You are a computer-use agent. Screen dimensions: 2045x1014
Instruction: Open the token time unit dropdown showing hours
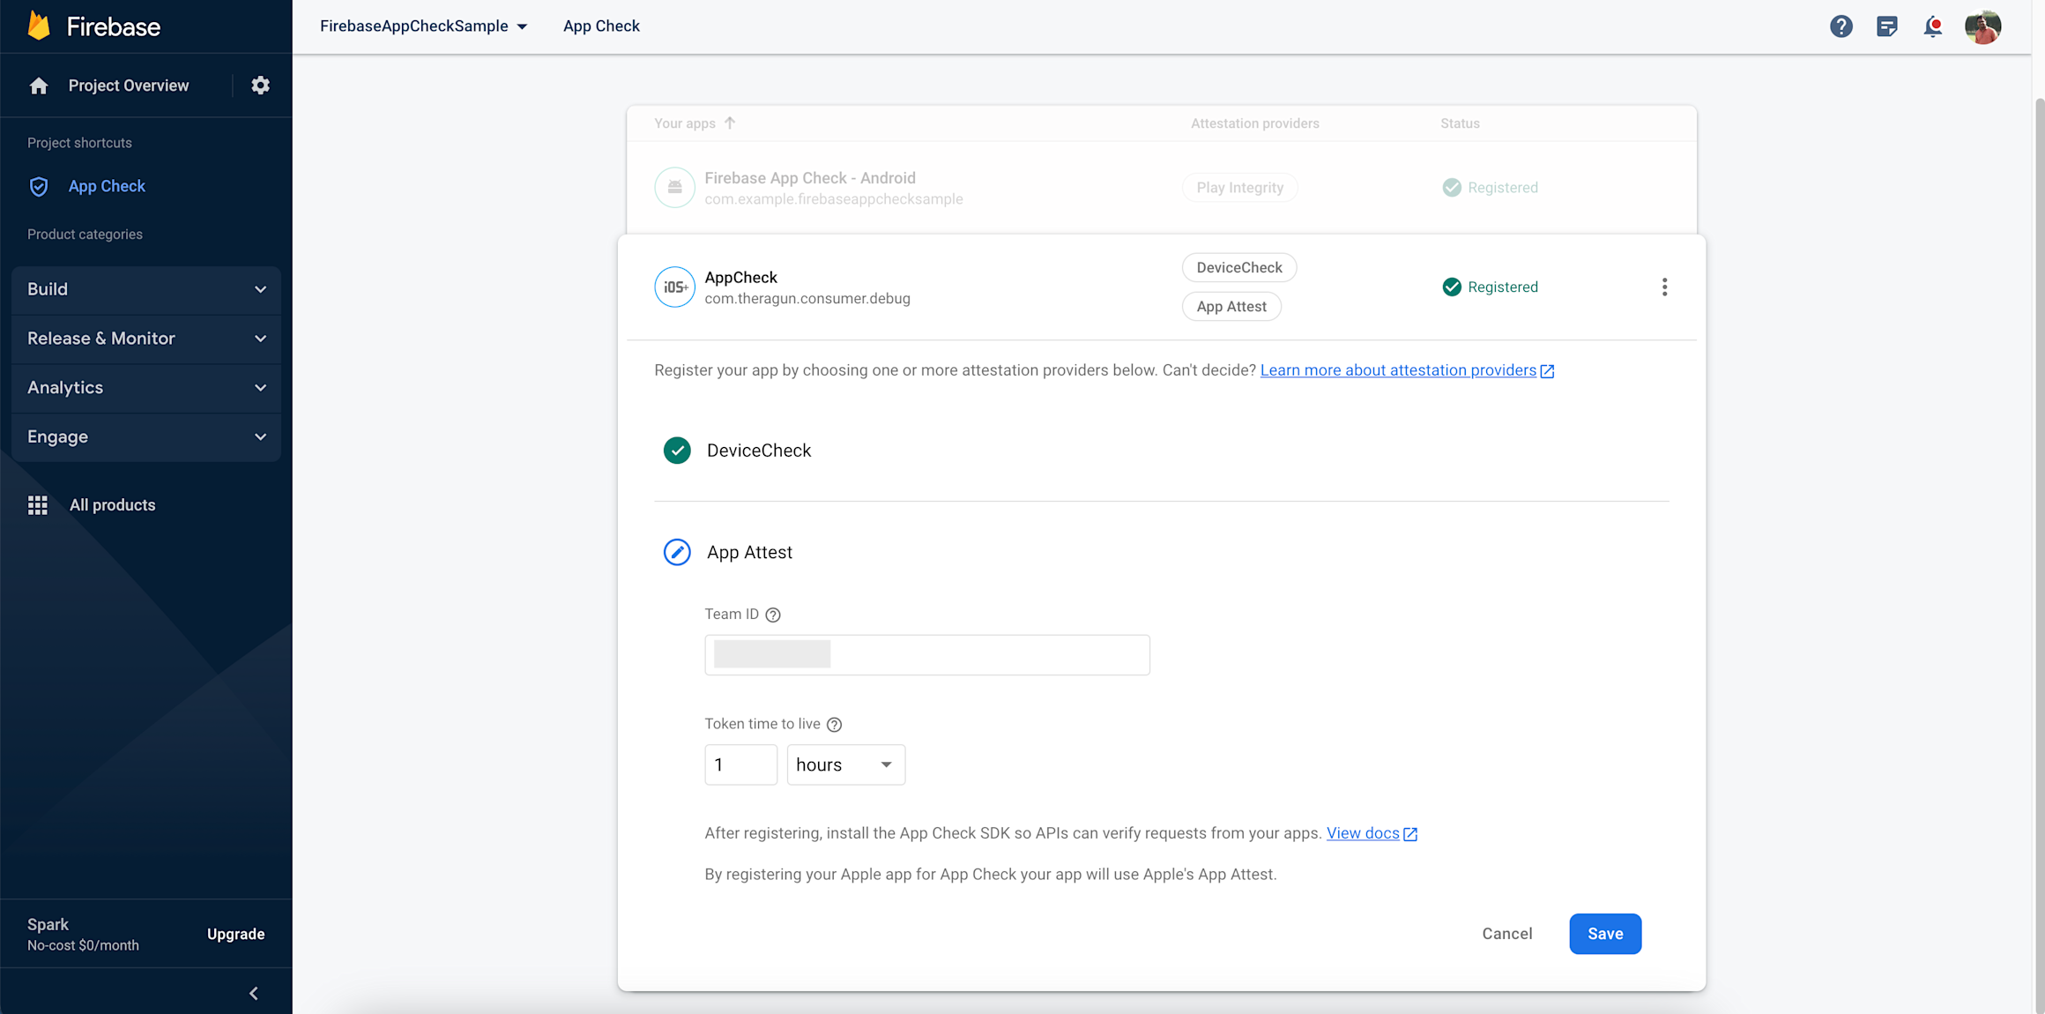click(844, 764)
